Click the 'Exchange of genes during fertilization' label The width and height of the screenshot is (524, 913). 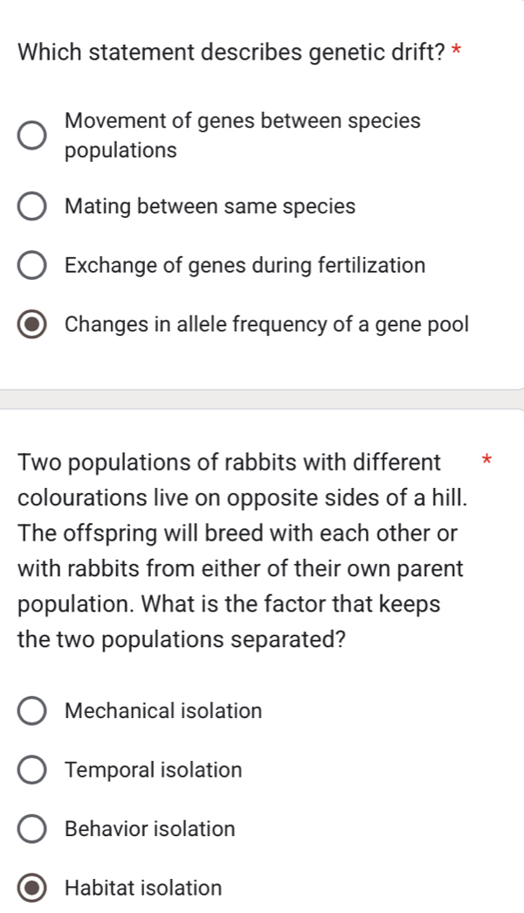point(245,265)
